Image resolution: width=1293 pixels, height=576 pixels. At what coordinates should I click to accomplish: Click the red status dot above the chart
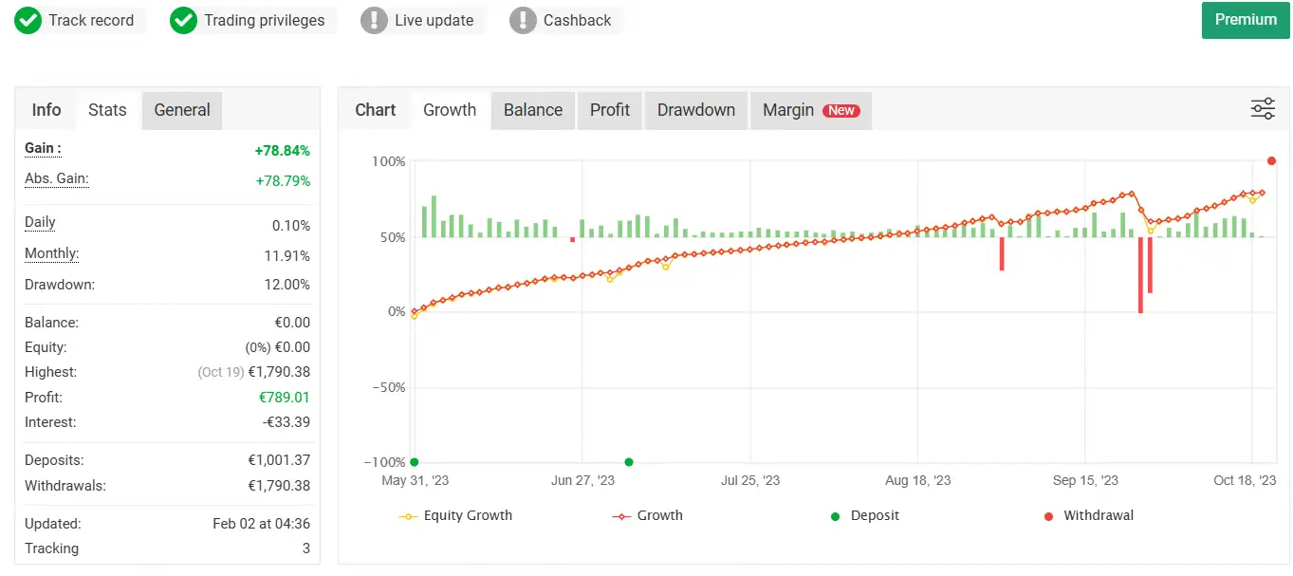1271,160
